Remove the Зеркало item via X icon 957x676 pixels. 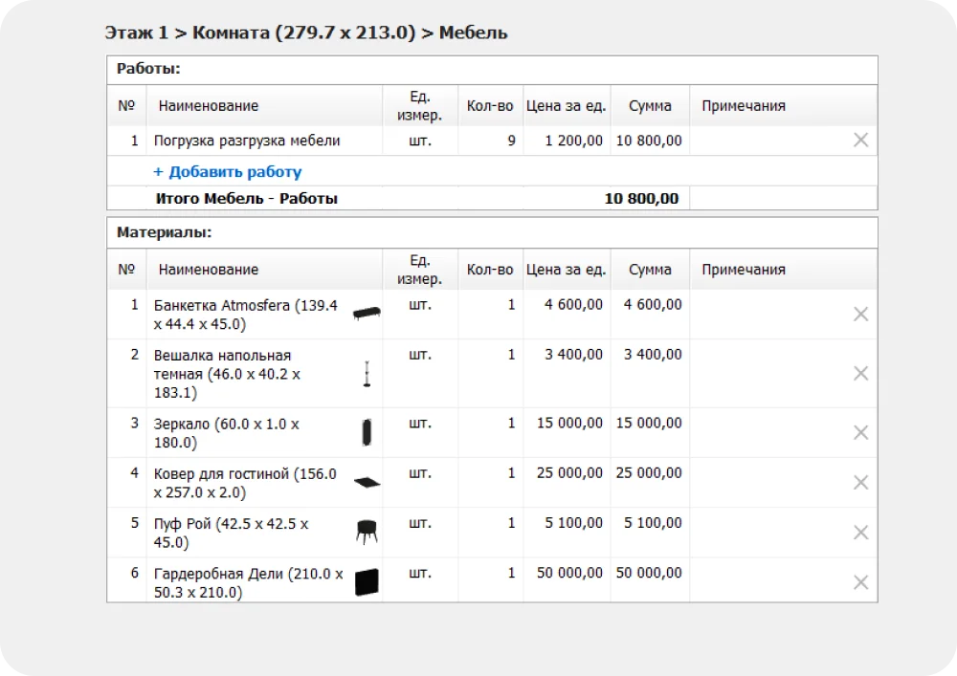(x=860, y=432)
